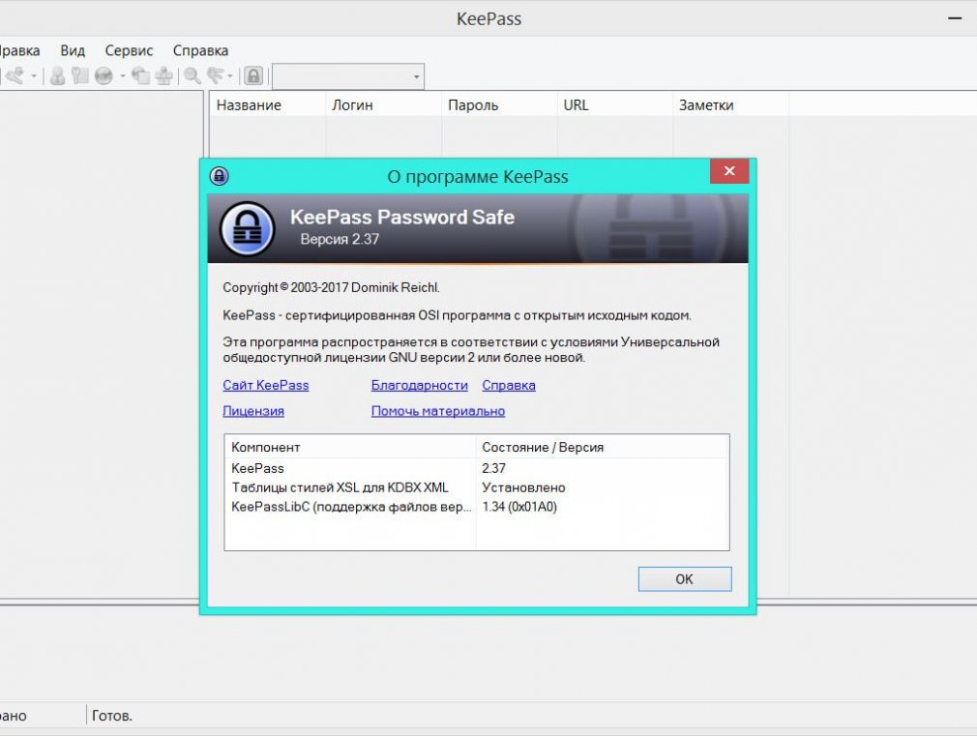Select the KeePassLibC component row
This screenshot has height=736, width=977.
477,507
